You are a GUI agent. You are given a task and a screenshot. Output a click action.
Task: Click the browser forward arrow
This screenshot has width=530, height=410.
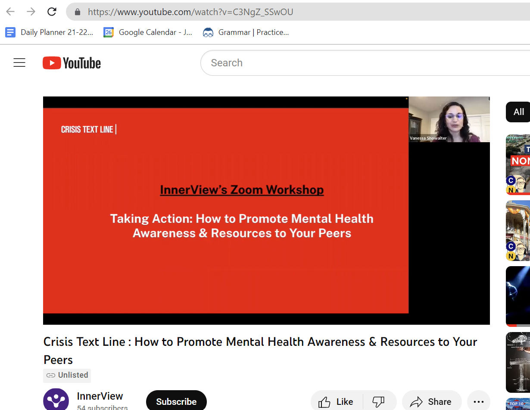31,12
